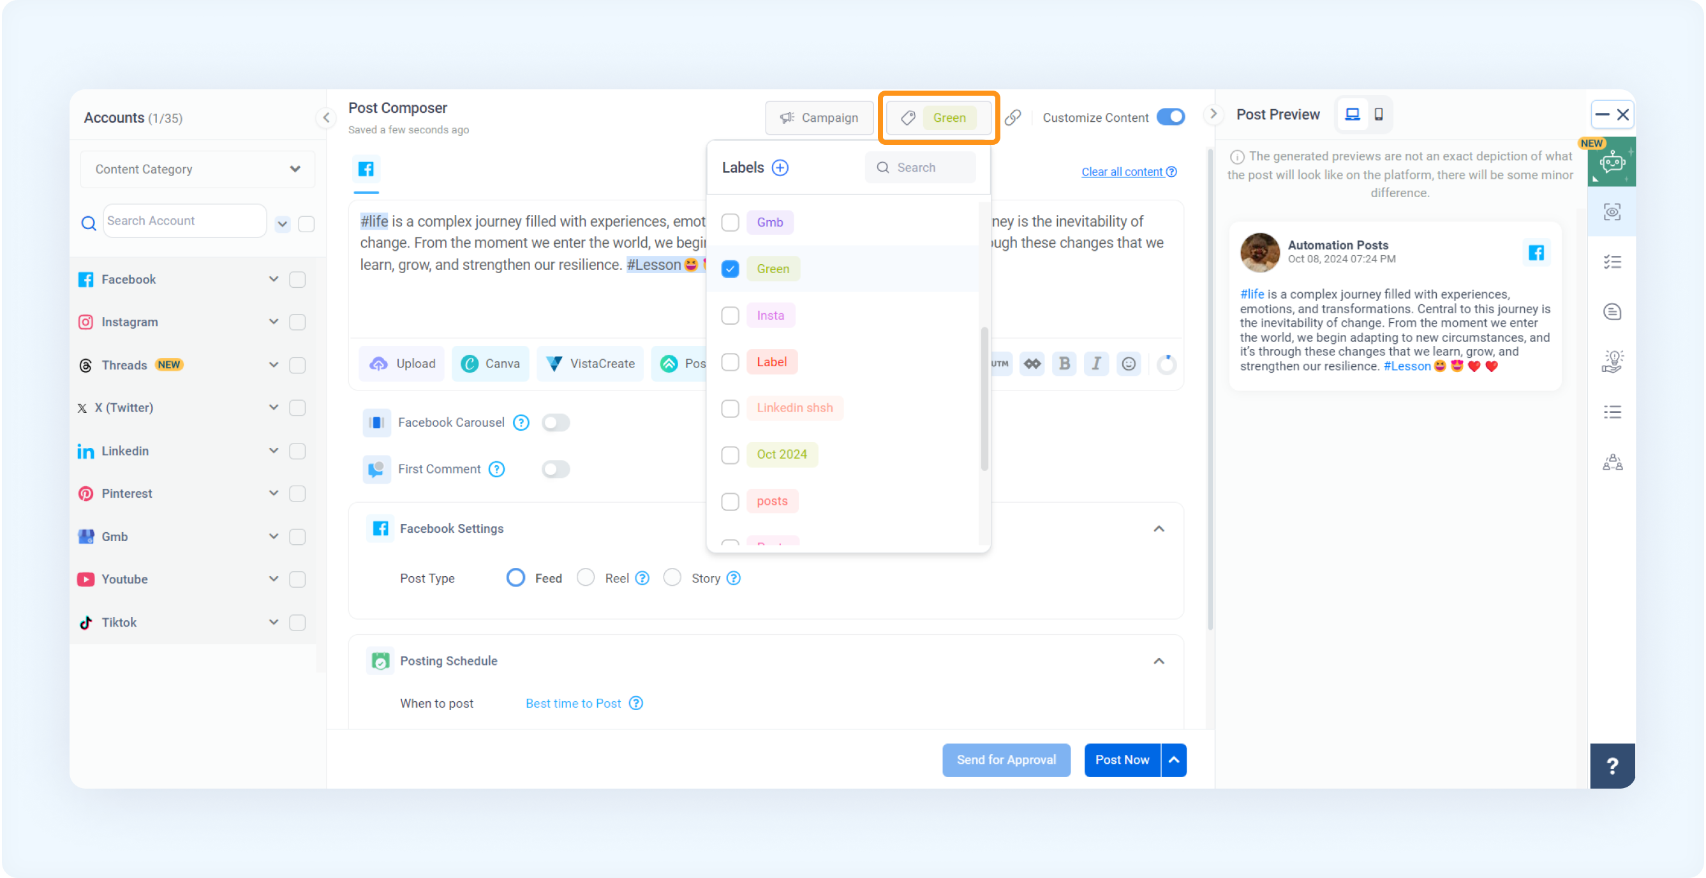This screenshot has height=878, width=1706.
Task: Open the post preview eye icon
Action: click(x=1612, y=212)
